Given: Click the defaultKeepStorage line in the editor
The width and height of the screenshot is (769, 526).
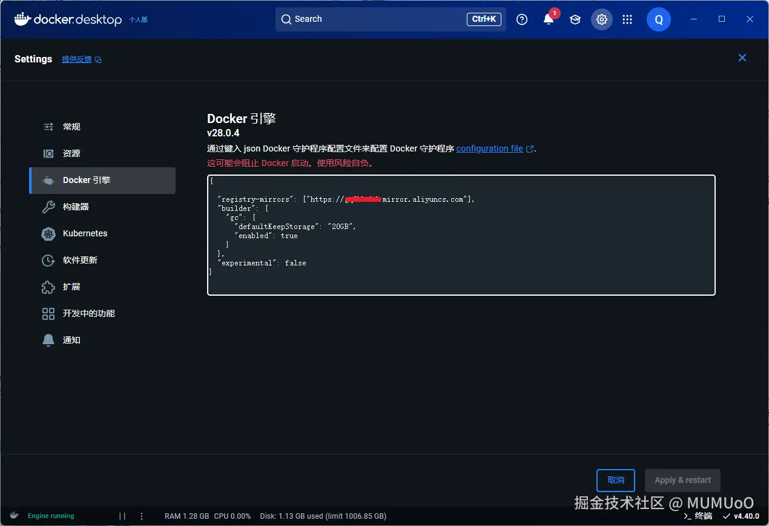Looking at the screenshot, I should (x=295, y=227).
